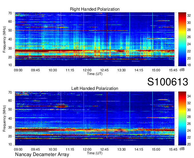Click "12:00" time tick of Right Handed plot
This screenshot has height=158, width=194.
pyautogui.click(x=87, y=70)
